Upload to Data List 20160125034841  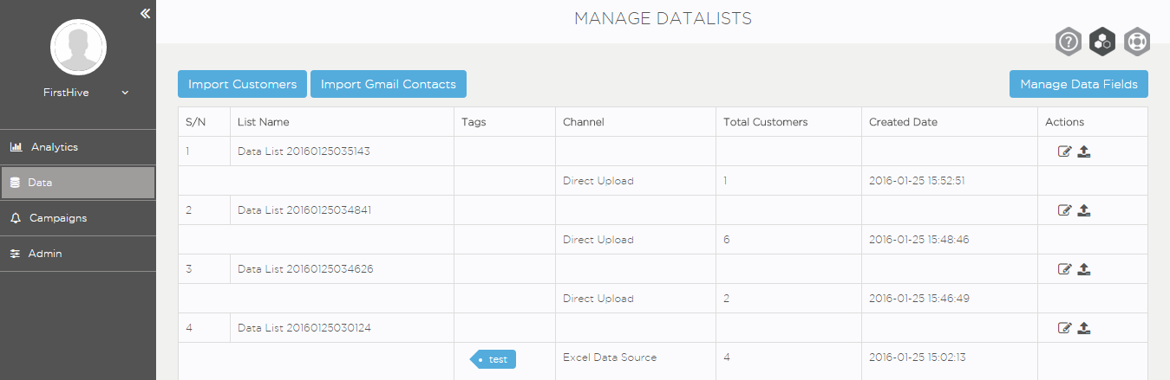1084,210
